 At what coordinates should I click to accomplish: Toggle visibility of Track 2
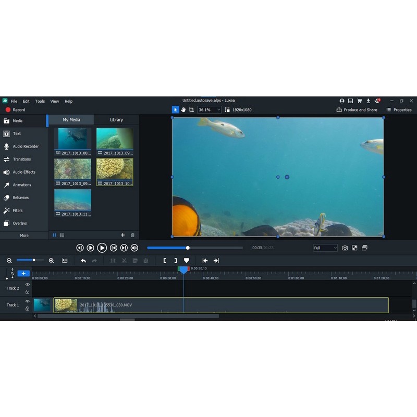28,285
